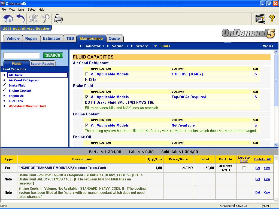Click the Top-Off As Required volume value
Screen dimensions: 279x209
(189, 97)
